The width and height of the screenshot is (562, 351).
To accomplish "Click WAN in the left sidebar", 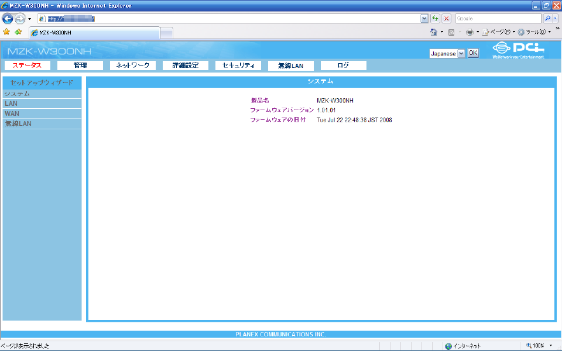I will click(42, 113).
